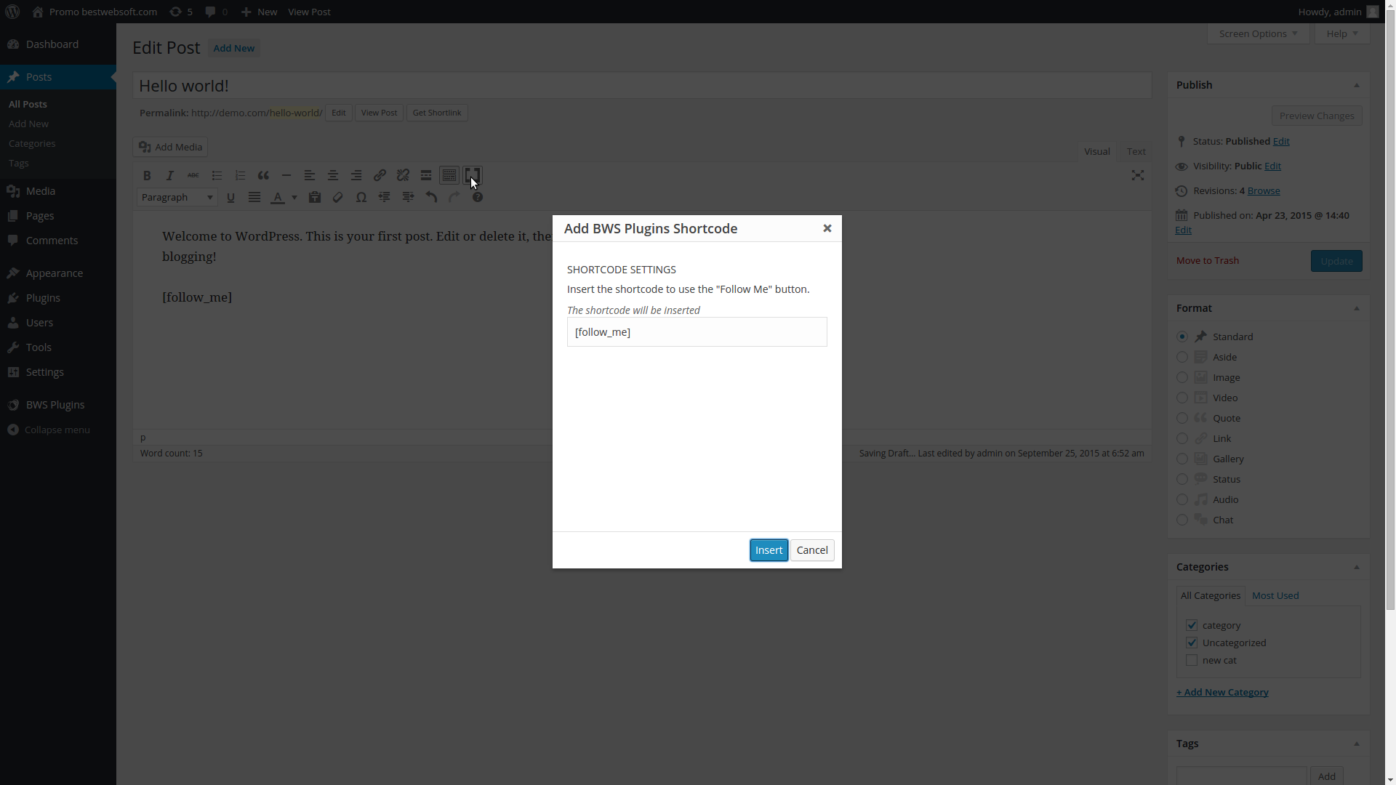
Task: Insert a horizontal line
Action: (286, 175)
